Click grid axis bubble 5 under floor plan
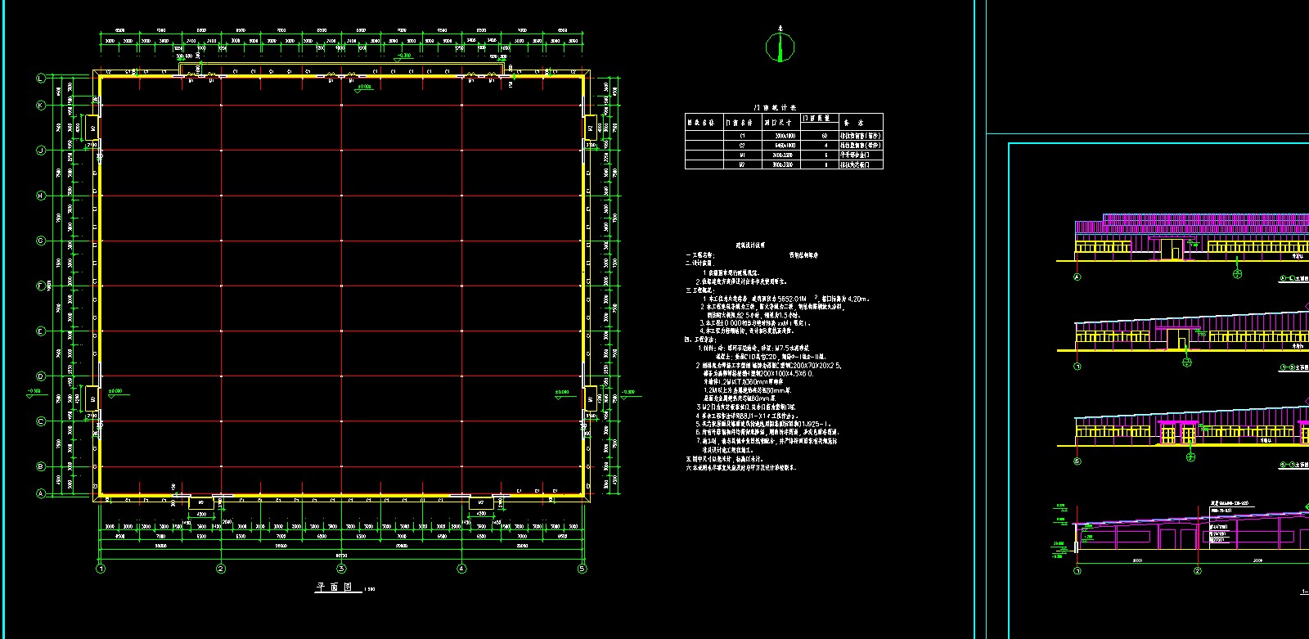Image resolution: width=1309 pixels, height=639 pixels. click(583, 569)
